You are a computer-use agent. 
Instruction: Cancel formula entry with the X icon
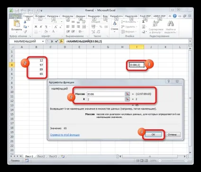coord(52,41)
